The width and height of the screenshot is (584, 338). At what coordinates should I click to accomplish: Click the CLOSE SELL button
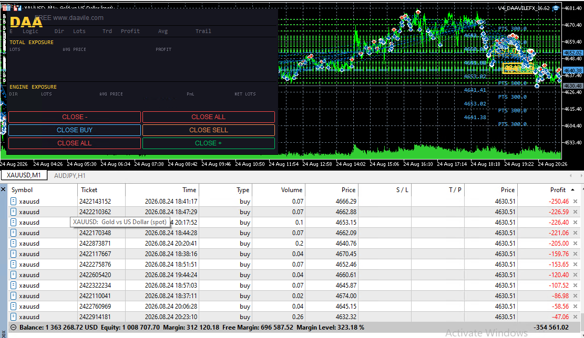pos(209,130)
